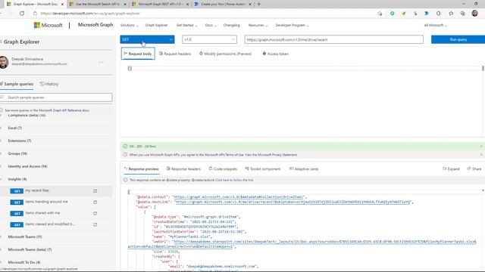Open the Changelog header link
The image size is (485, 272).
(x=232, y=25)
